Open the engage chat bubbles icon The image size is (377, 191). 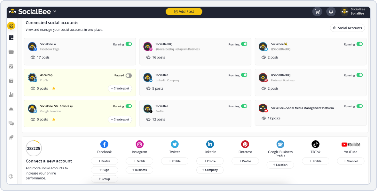[11, 123]
